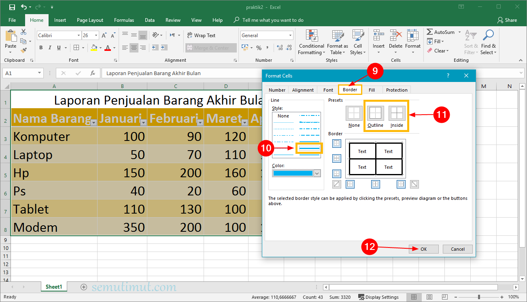Toggle bold formatting in the Font group

point(40,48)
